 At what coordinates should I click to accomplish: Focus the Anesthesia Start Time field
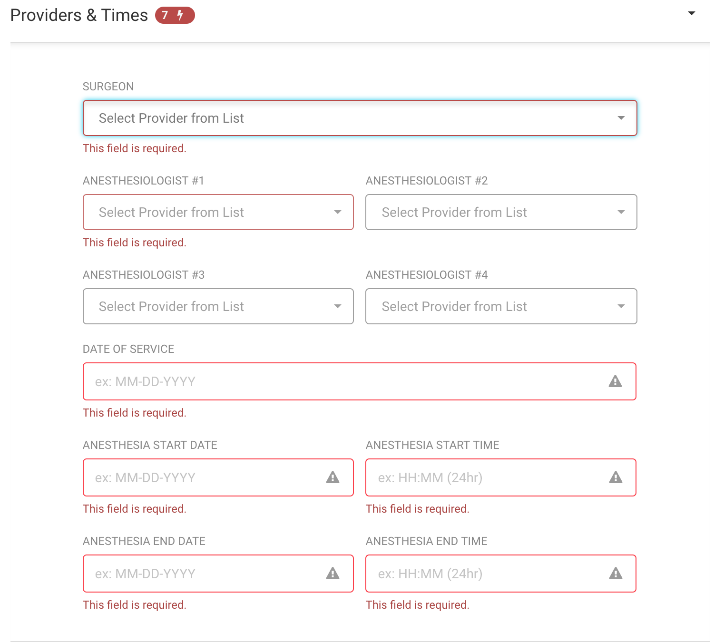[501, 477]
